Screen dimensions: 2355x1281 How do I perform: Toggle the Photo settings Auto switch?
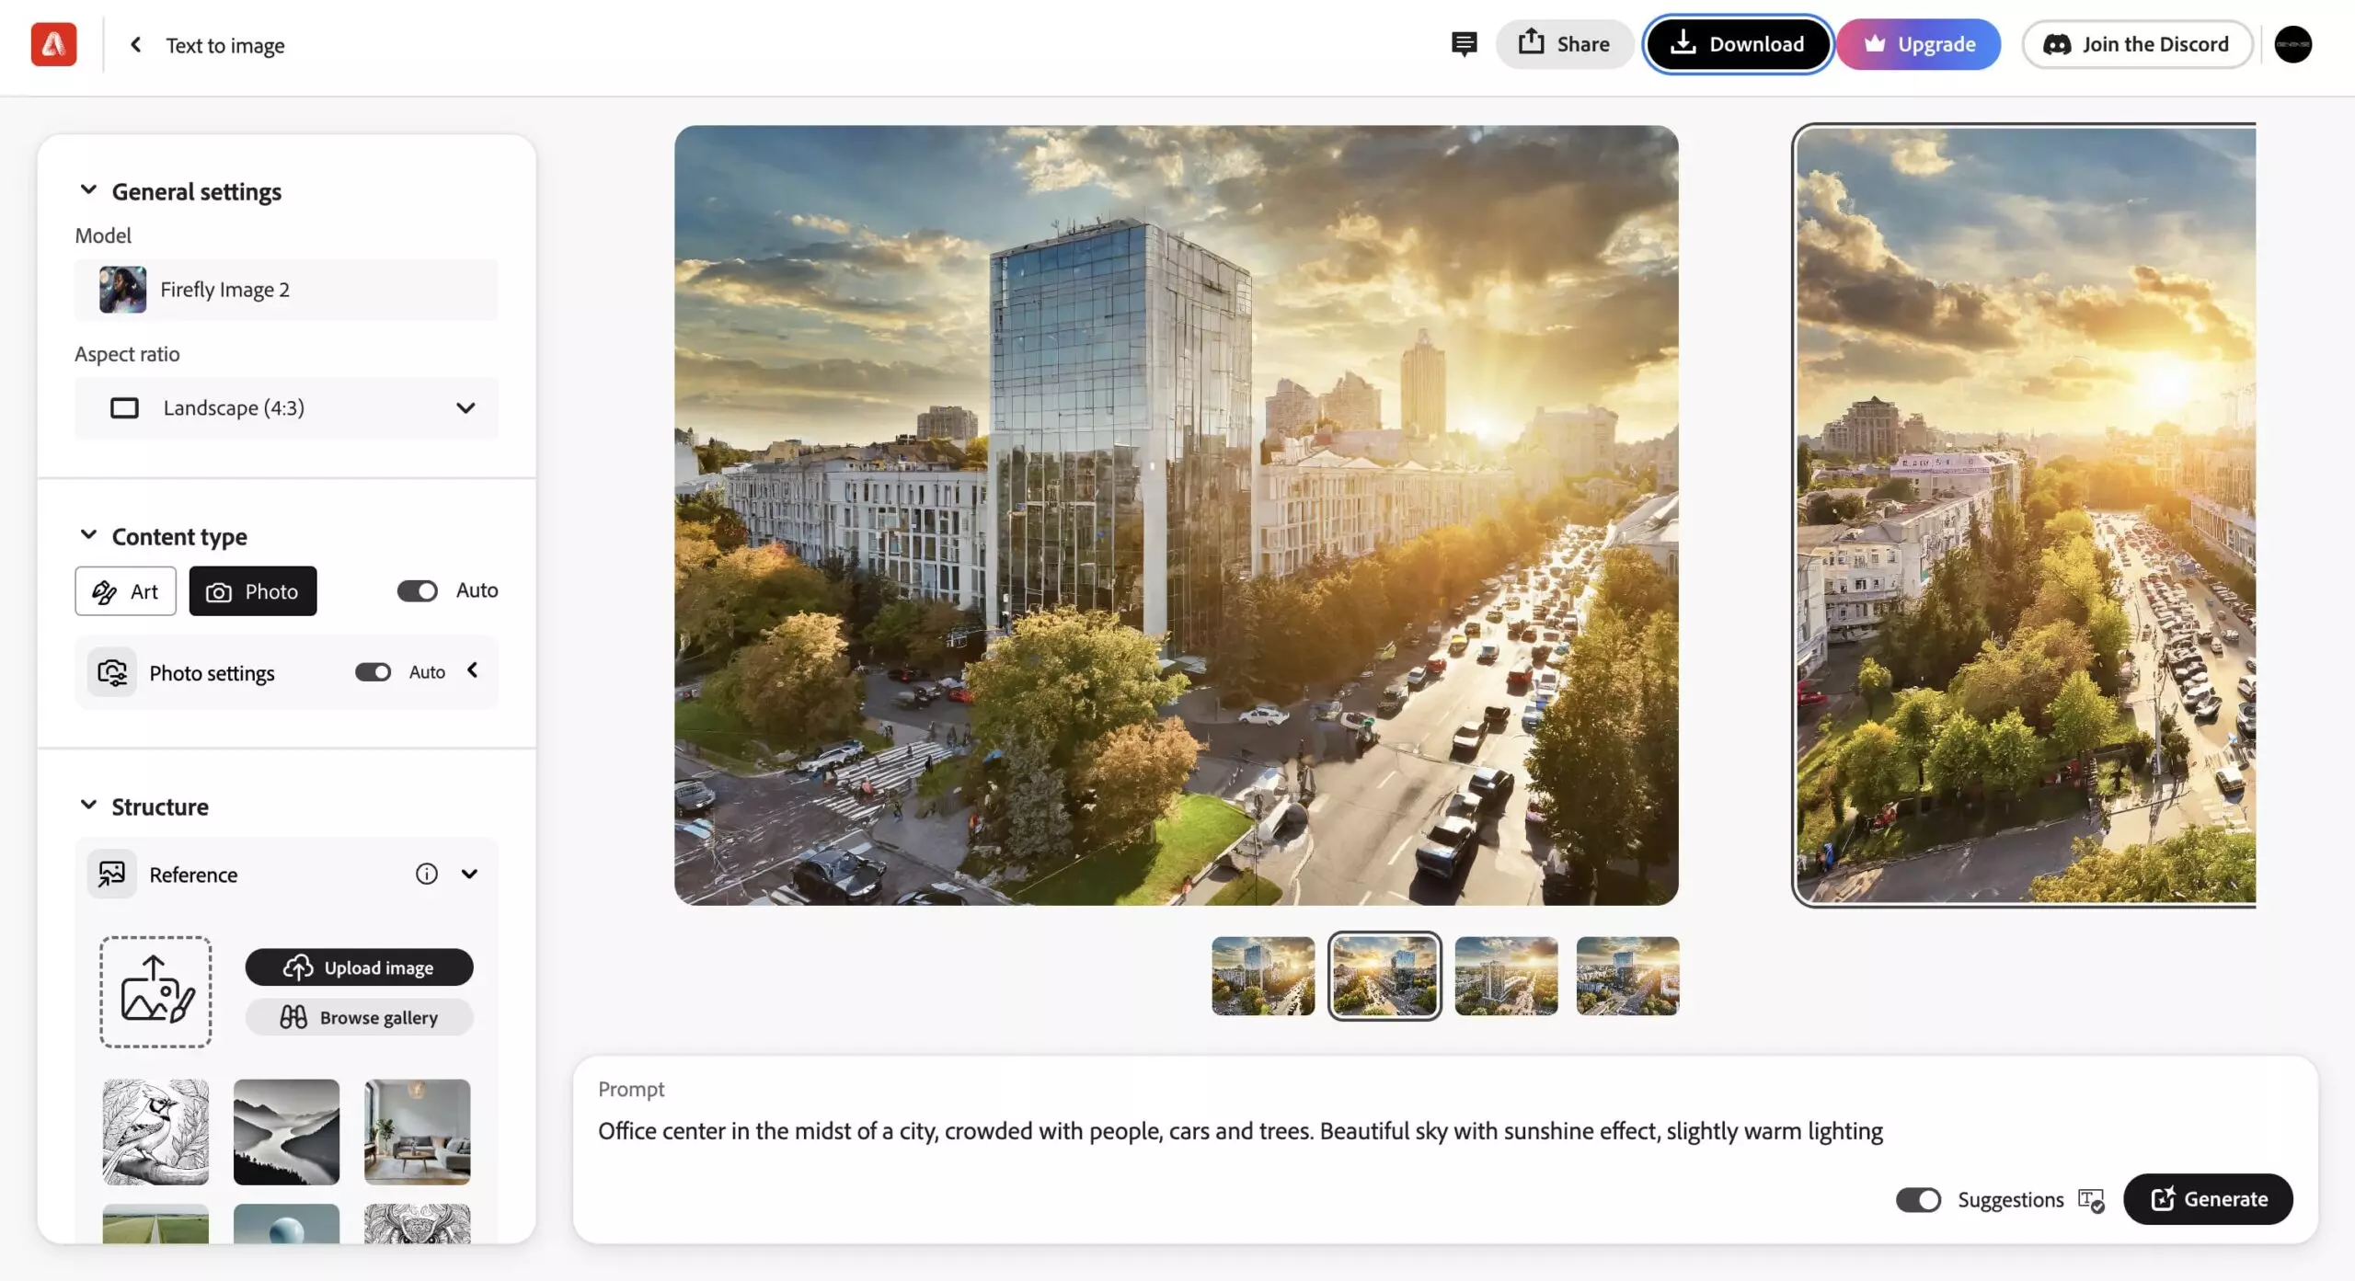373,672
